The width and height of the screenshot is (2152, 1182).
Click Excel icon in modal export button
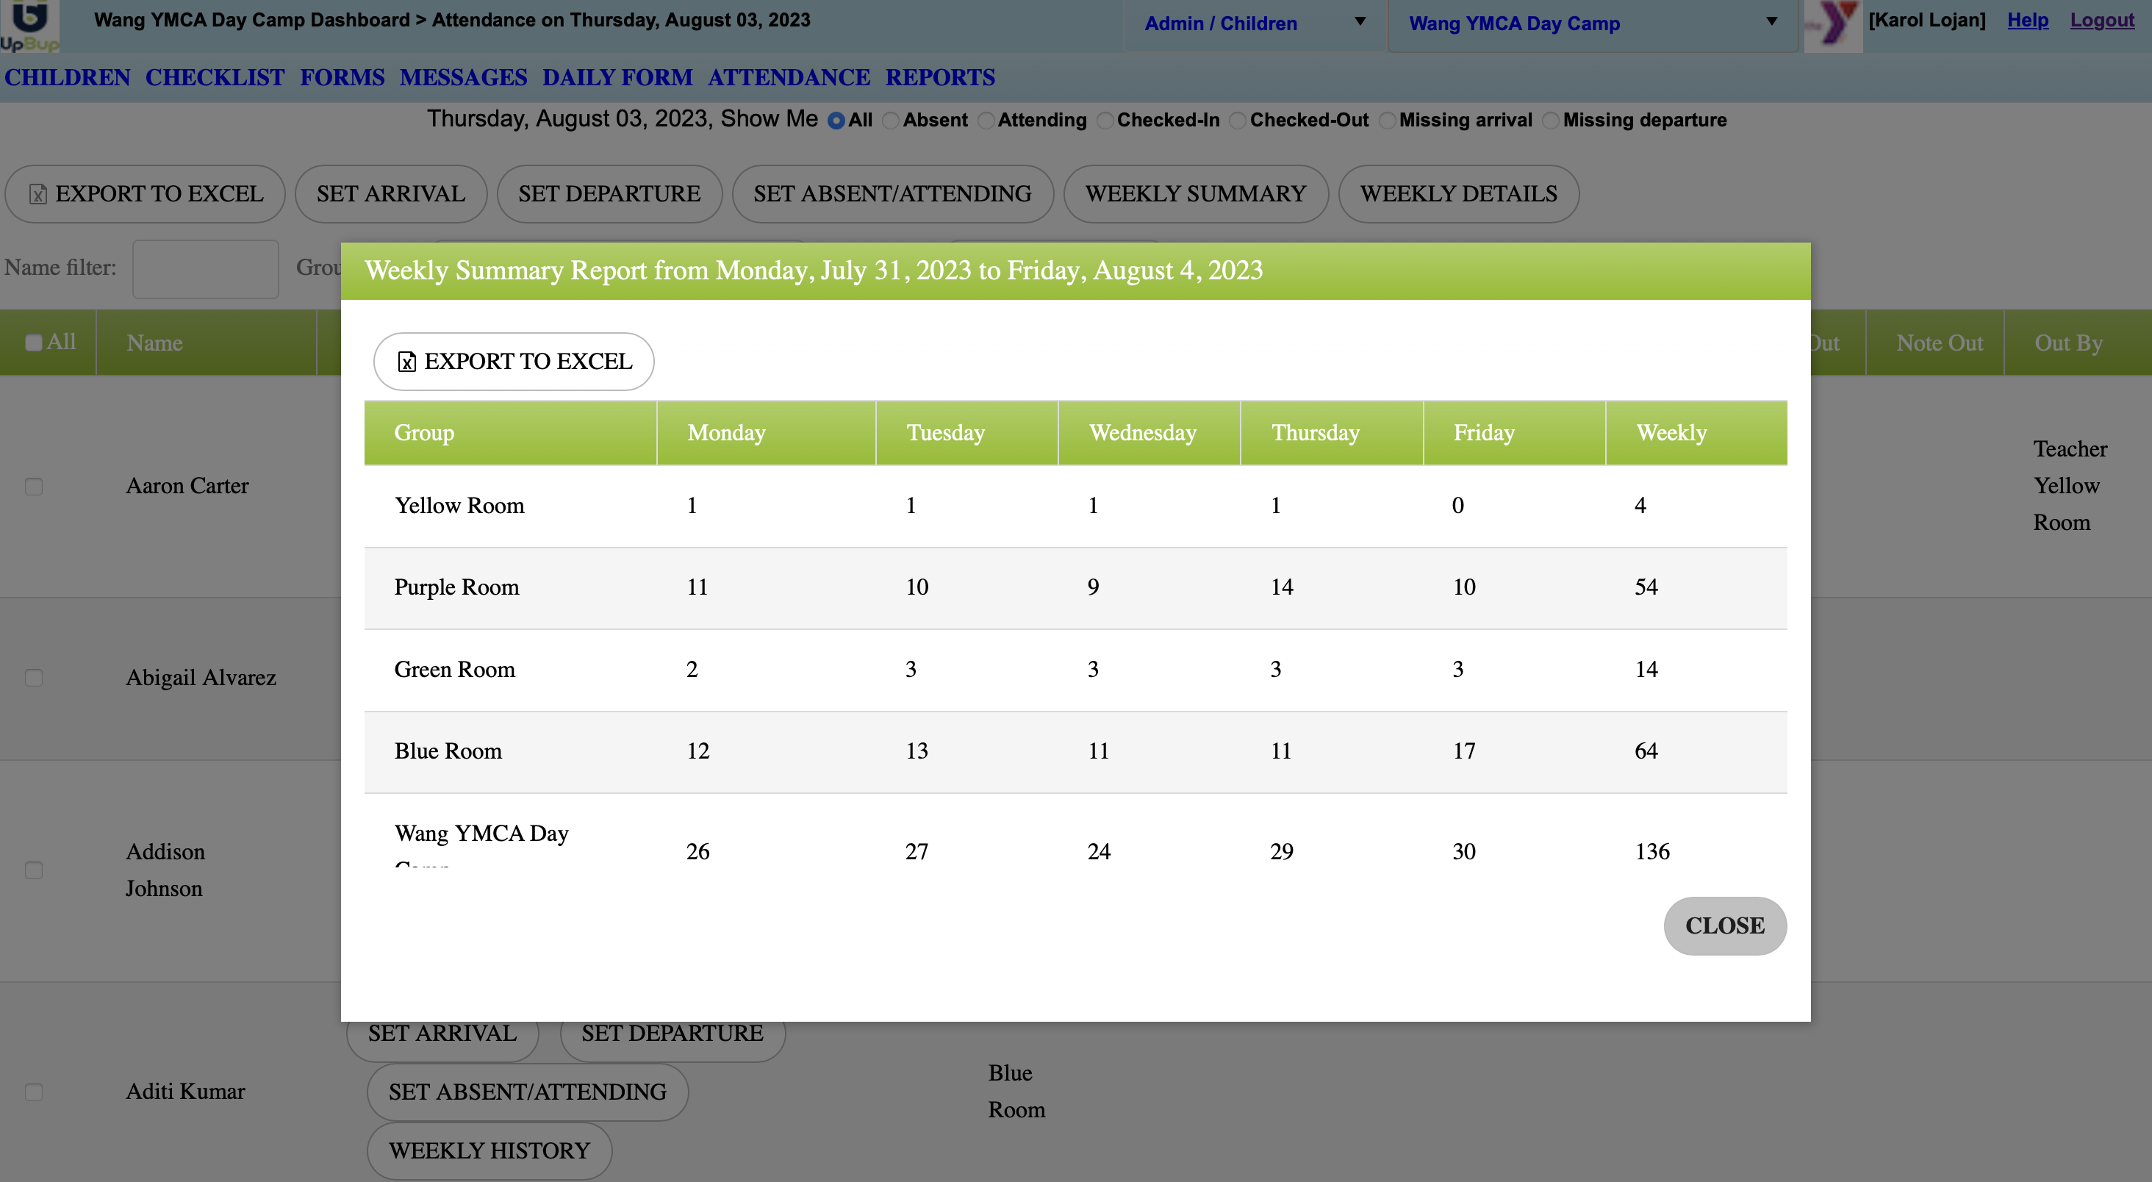pos(407,362)
